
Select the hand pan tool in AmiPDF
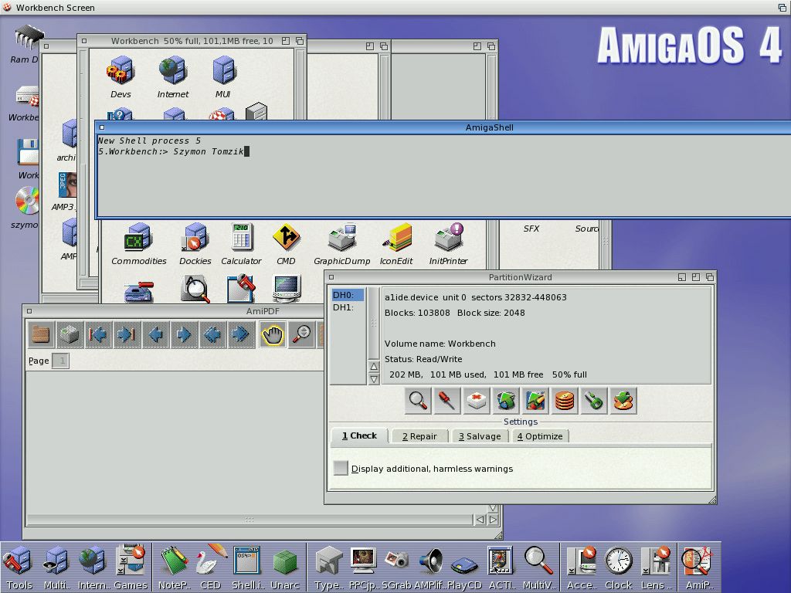[x=273, y=334]
